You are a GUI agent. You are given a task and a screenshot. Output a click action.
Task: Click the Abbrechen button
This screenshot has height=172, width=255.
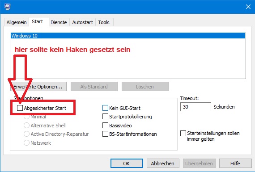tap(163, 163)
